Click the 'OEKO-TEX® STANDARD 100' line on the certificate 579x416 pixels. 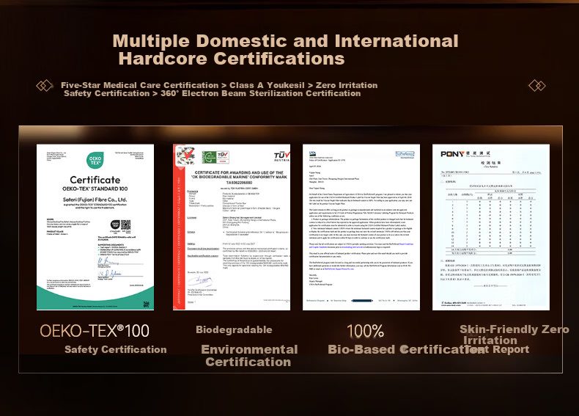tap(95, 189)
